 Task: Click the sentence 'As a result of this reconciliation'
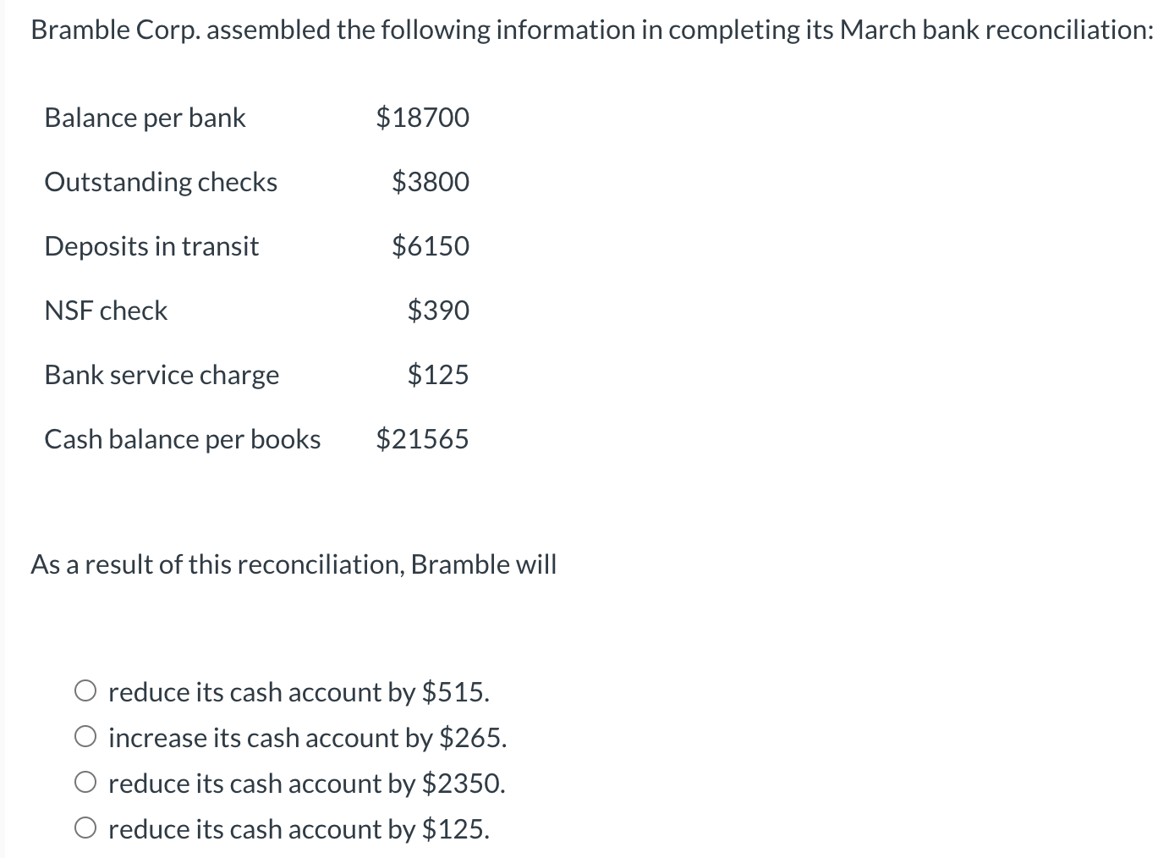pyautogui.click(x=294, y=565)
